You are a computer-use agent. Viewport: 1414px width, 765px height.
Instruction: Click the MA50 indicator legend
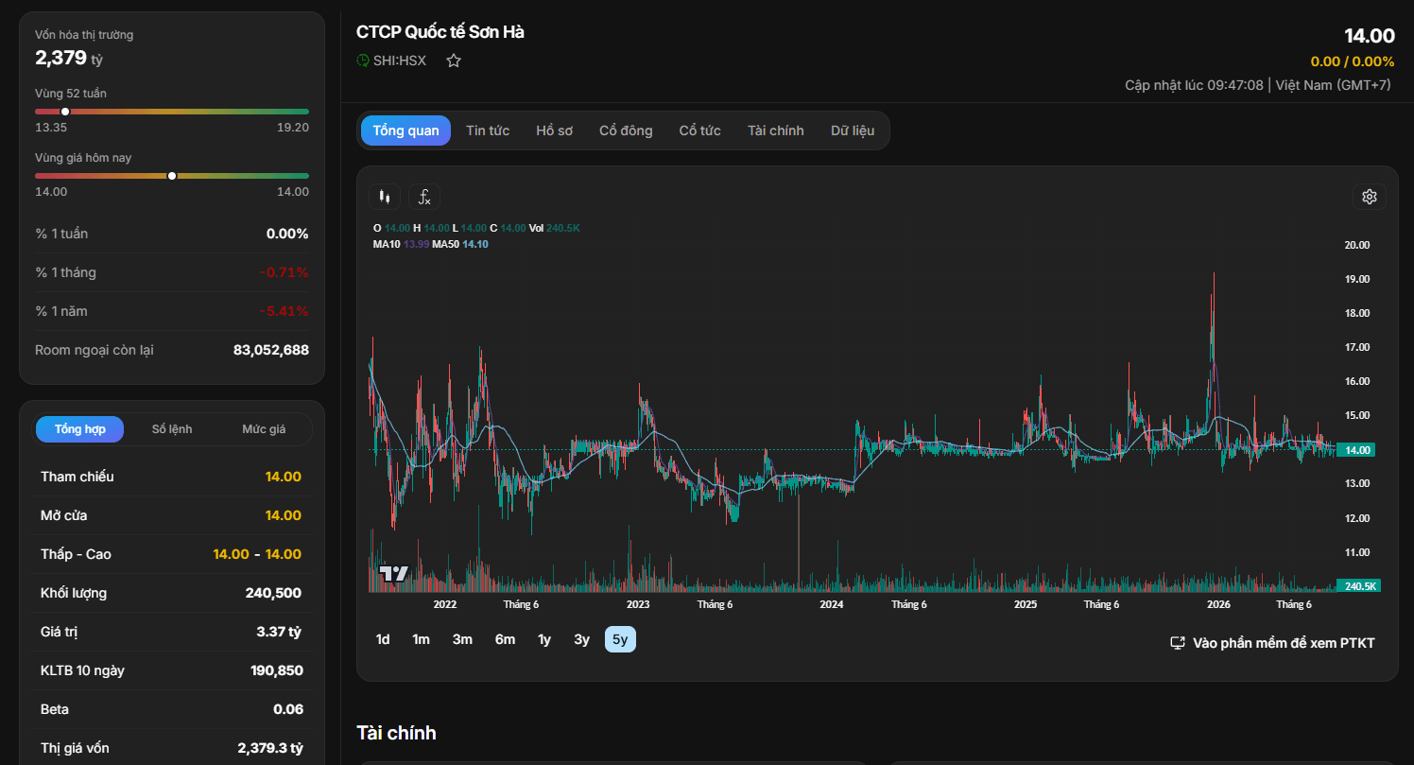(460, 244)
